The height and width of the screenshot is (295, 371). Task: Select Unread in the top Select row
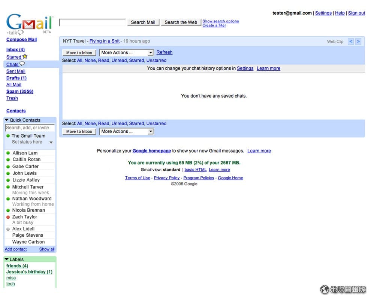click(119, 61)
